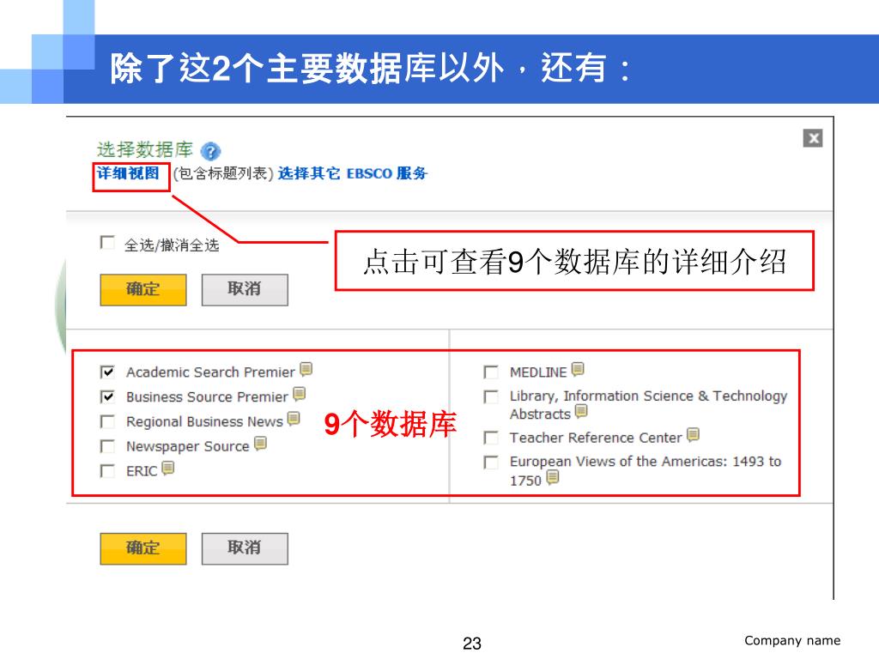Check Library, Information Science & Technology Abstracts
879x659 pixels.
(491, 396)
